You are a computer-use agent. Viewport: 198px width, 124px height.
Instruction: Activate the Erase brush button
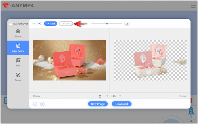tap(66, 24)
